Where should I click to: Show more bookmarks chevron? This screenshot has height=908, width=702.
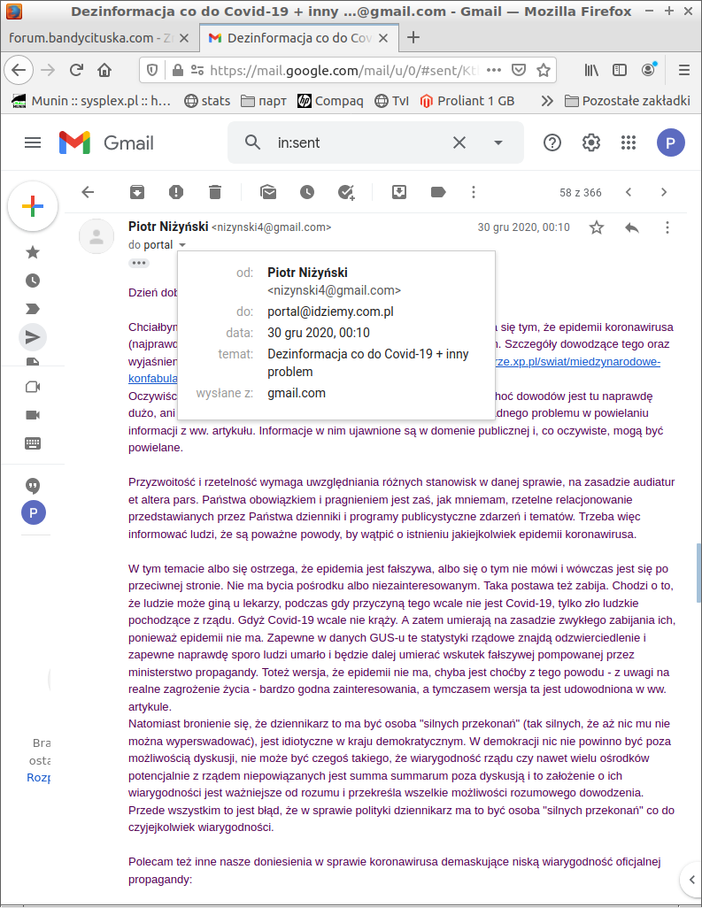pyautogui.click(x=547, y=101)
